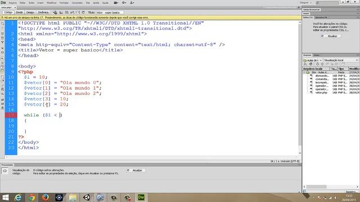Select file comandos... in Files panel
The image size is (360, 202).
(322, 79)
